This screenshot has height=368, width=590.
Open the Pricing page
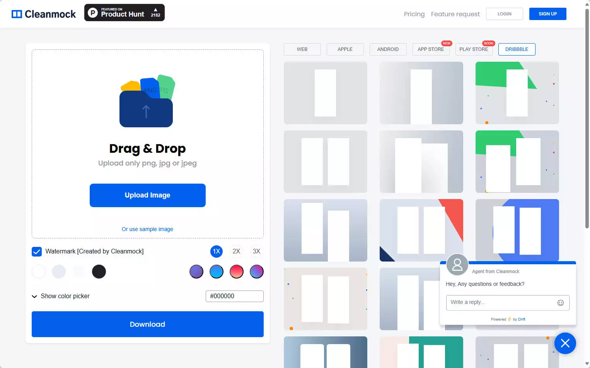(414, 14)
